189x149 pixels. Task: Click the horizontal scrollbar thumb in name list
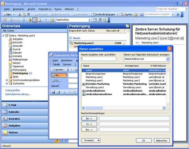94,108
